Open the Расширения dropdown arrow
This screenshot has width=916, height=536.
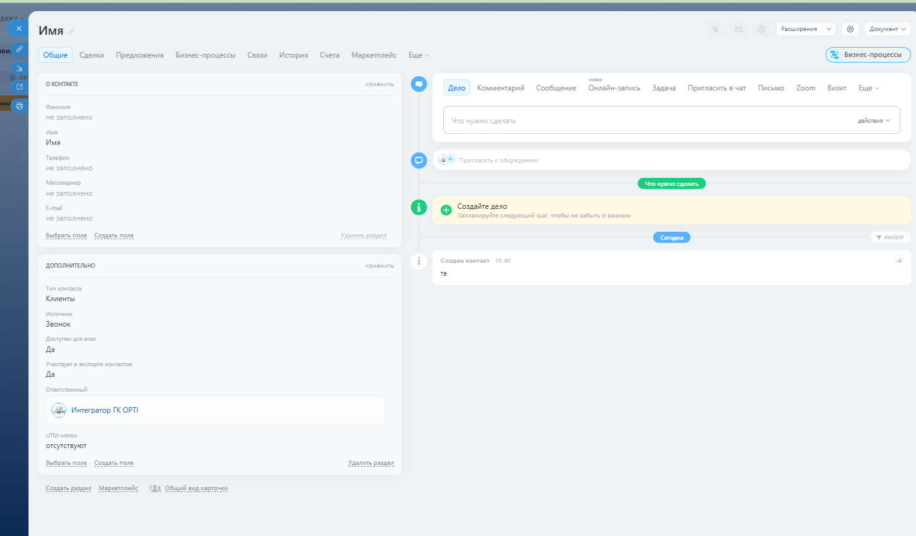[x=829, y=29]
